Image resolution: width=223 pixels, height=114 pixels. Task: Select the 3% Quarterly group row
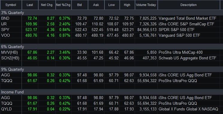click(111, 13)
